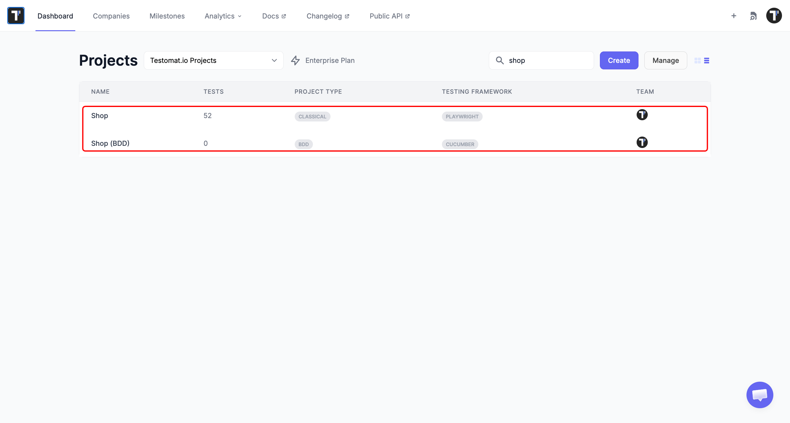Screen dimensions: 790x423
Task: Open the chat support widget
Action: pos(760,395)
